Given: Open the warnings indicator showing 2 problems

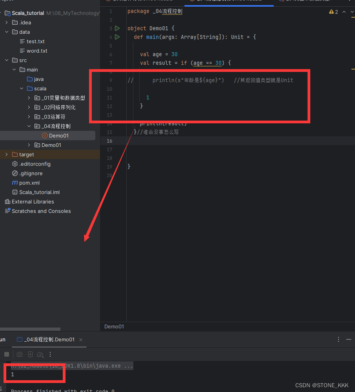Looking at the screenshot, I should click(333, 12).
